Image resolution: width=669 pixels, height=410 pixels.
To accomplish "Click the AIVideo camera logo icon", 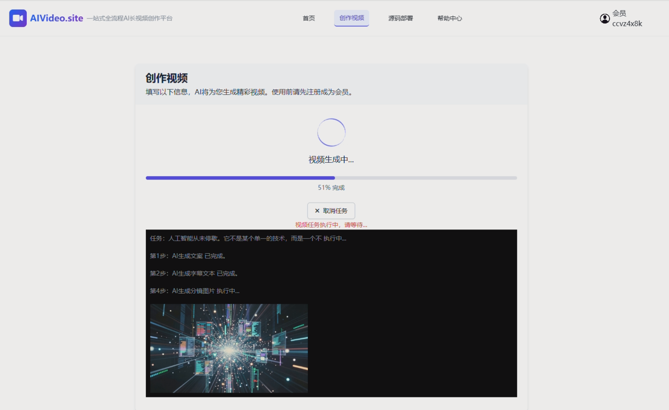I will click(18, 18).
